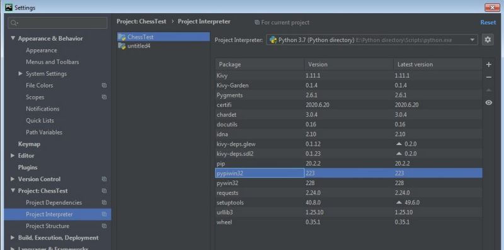The image size is (504, 250).
Task: Select the wheel package row
Action: (349, 222)
